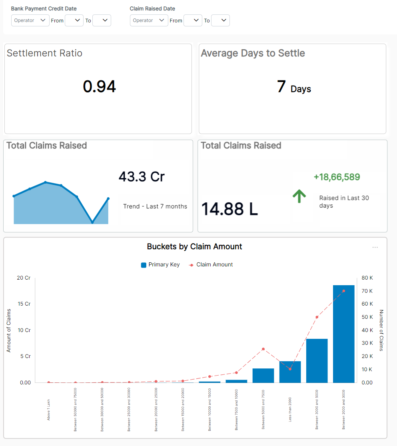Click the 43.3 Cr total claims value
397x446 pixels.
[x=142, y=176]
